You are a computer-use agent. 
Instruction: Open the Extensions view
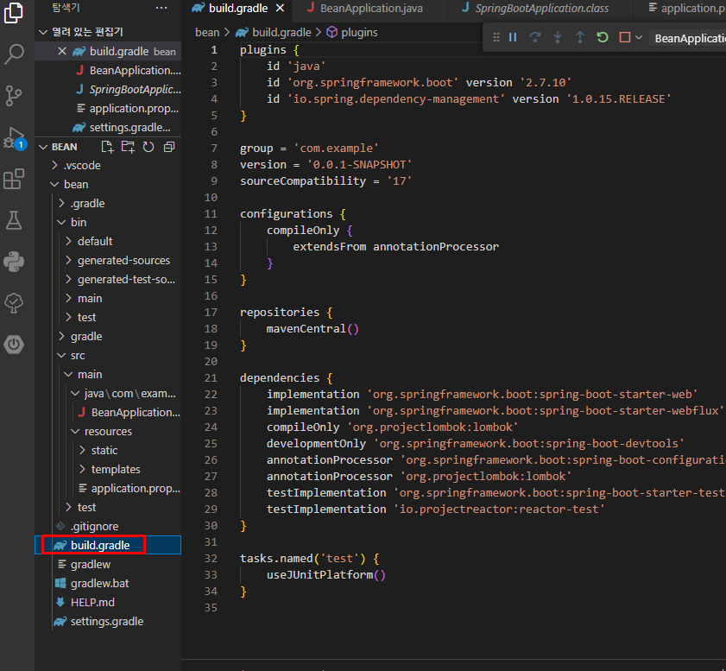pyautogui.click(x=15, y=179)
